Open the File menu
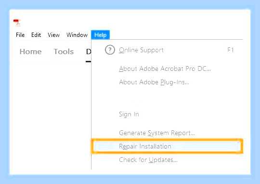Image resolution: width=260 pixels, height=184 pixels. click(20, 35)
